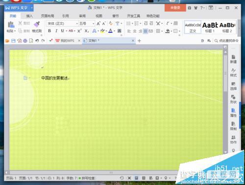This screenshot has width=245, height=185.
Task: Click the Print icon in quick toolbar
Action: (25, 41)
